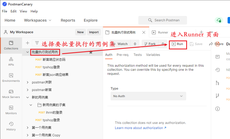Expand the postman关联 collection
Screen dimensions: 230x139
(x=27, y=82)
